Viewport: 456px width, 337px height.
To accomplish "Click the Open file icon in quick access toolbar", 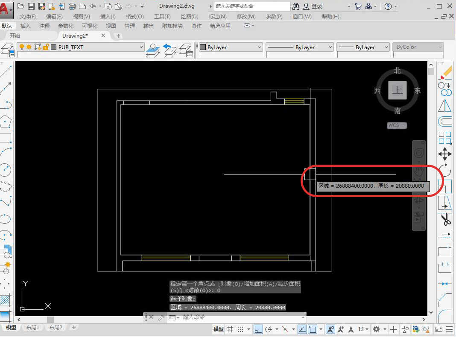I will tap(20, 6).
